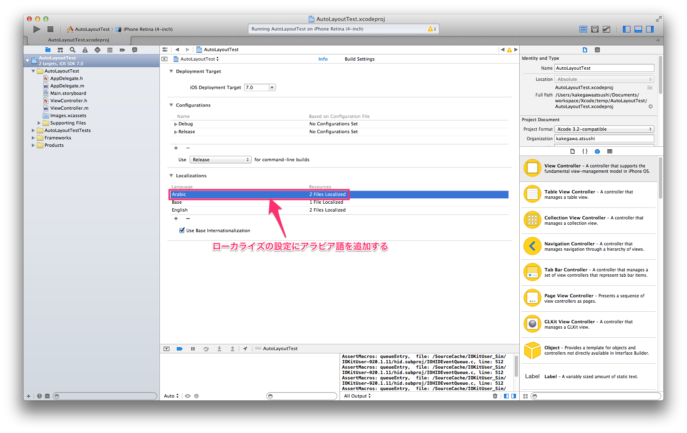This screenshot has width=687, height=433.
Task: Open the Symbol Navigator in the navigator bar
Action: click(x=60, y=49)
